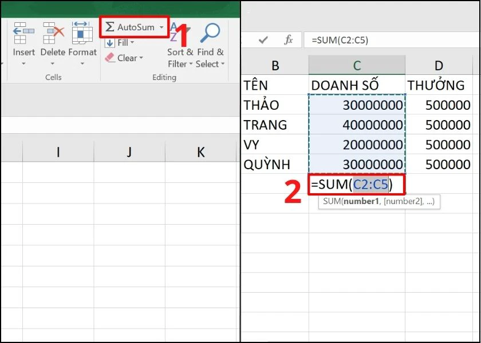
Task: Click the bonus 500000 in THẢO's row
Action: click(439, 105)
